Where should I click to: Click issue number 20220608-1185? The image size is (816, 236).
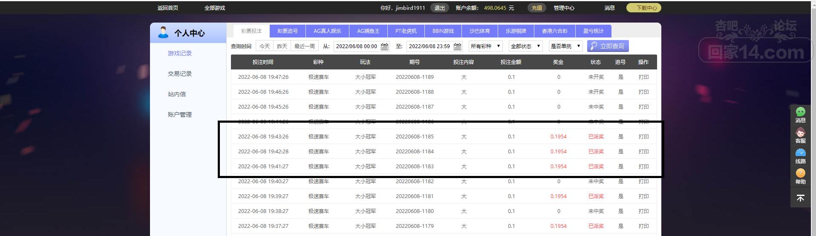(415, 137)
